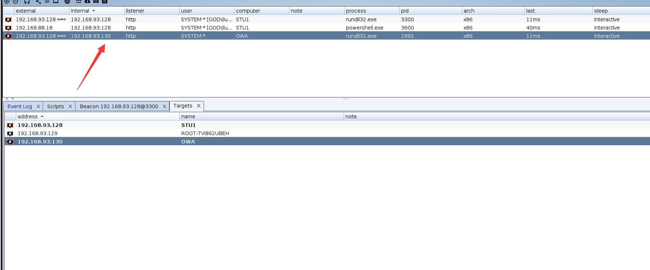Click the minus disconnect icon in toolbar
Image resolution: width=650 pixels, height=270 pixels.
click(x=15, y=1)
